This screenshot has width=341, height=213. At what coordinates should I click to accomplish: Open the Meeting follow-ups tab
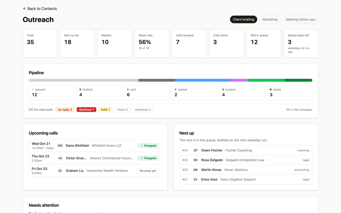[x=300, y=19]
